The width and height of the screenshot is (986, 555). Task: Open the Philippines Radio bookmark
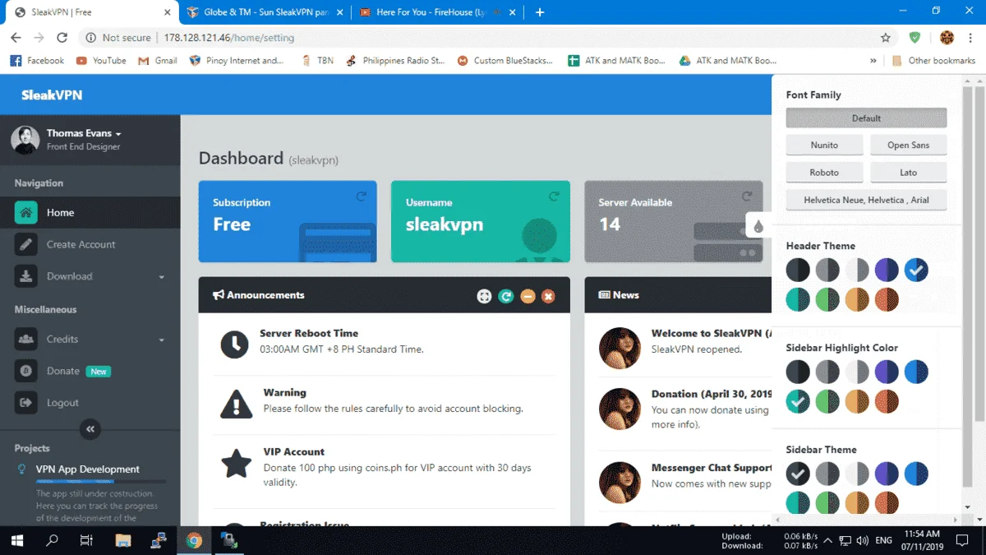(395, 60)
